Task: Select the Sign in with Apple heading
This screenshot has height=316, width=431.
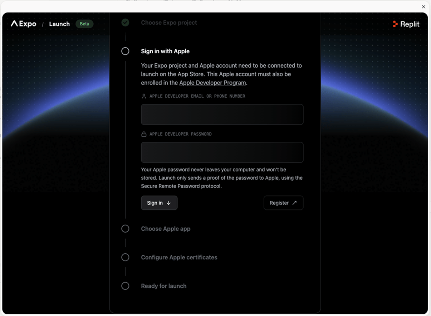Action: click(165, 51)
